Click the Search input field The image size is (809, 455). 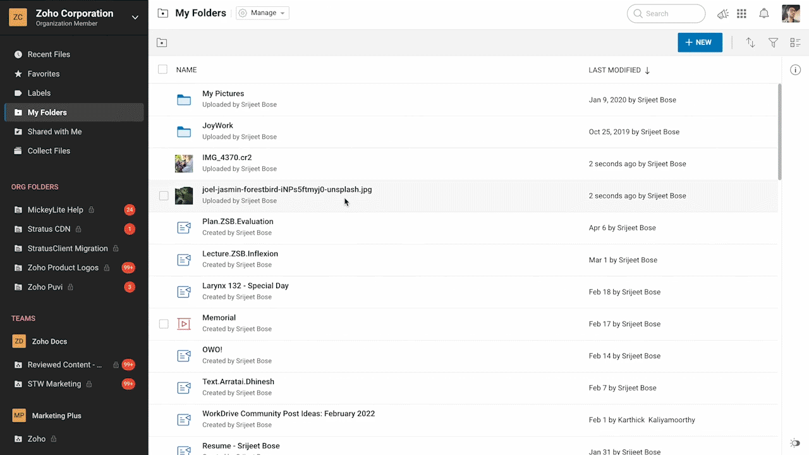click(670, 13)
